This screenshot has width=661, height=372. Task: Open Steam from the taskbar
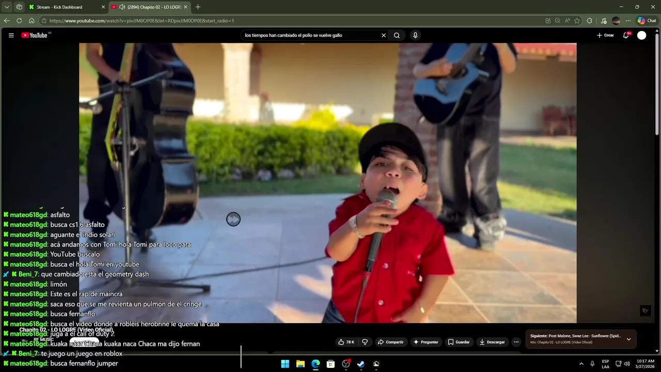[x=361, y=364]
